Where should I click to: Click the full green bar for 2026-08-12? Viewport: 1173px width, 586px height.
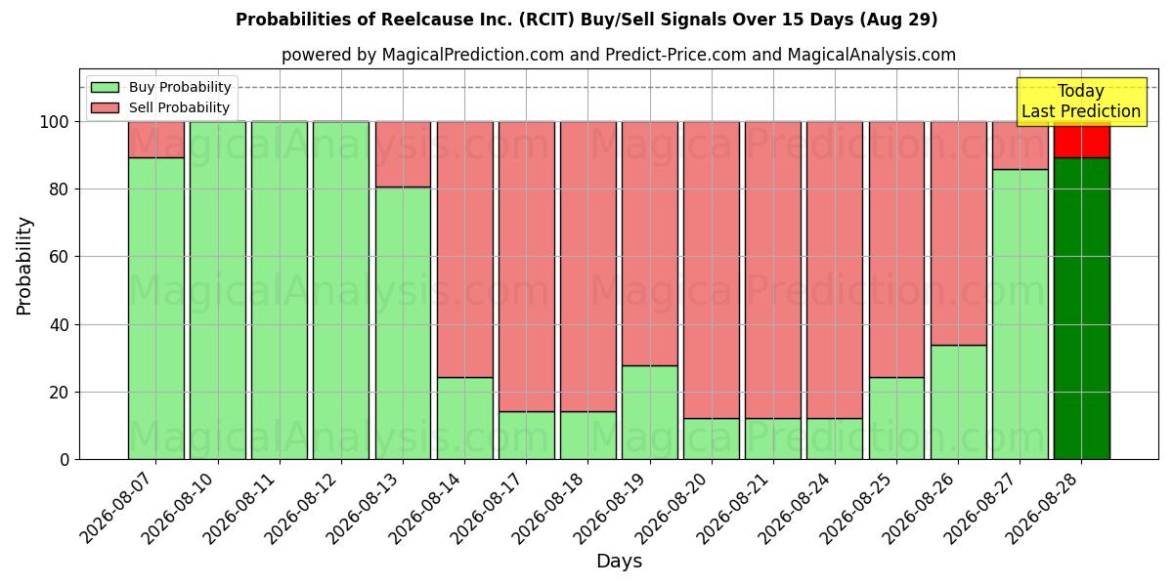(341, 290)
